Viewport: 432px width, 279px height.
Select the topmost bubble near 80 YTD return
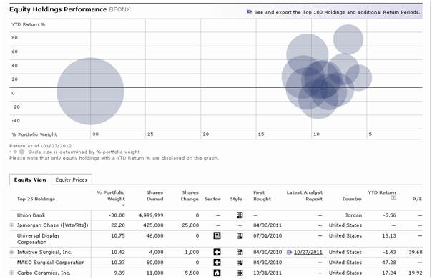point(348,39)
